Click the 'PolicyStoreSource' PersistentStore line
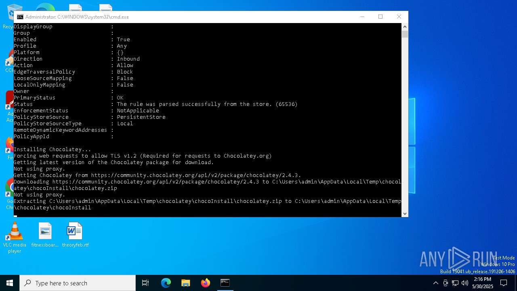 90,117
